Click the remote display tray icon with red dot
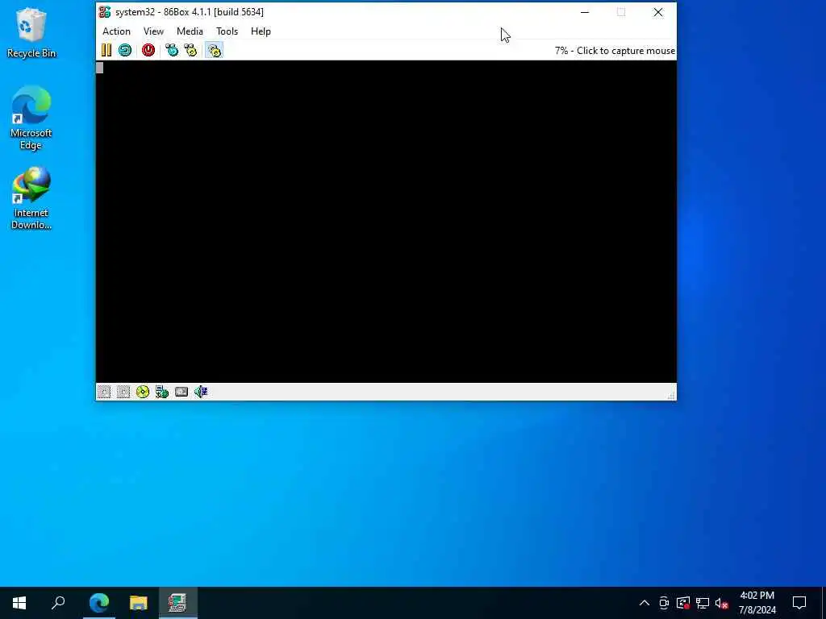 (683, 603)
